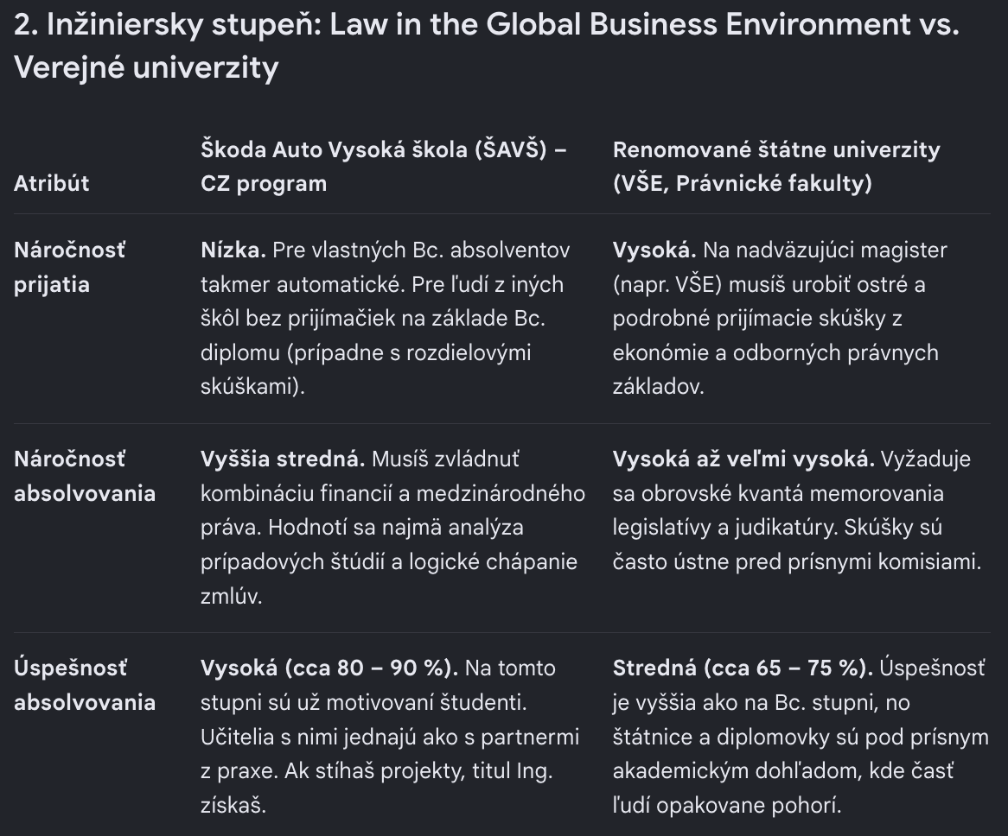
Task: Select the Úspešnosť absolvovania row label
Action: tap(85, 685)
